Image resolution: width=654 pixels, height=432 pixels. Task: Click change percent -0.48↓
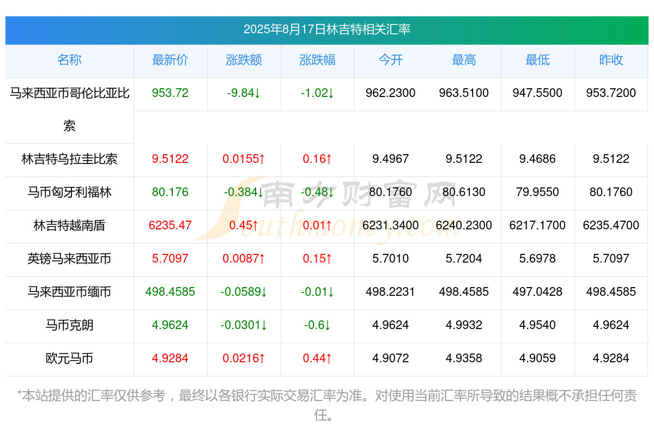coord(317,192)
